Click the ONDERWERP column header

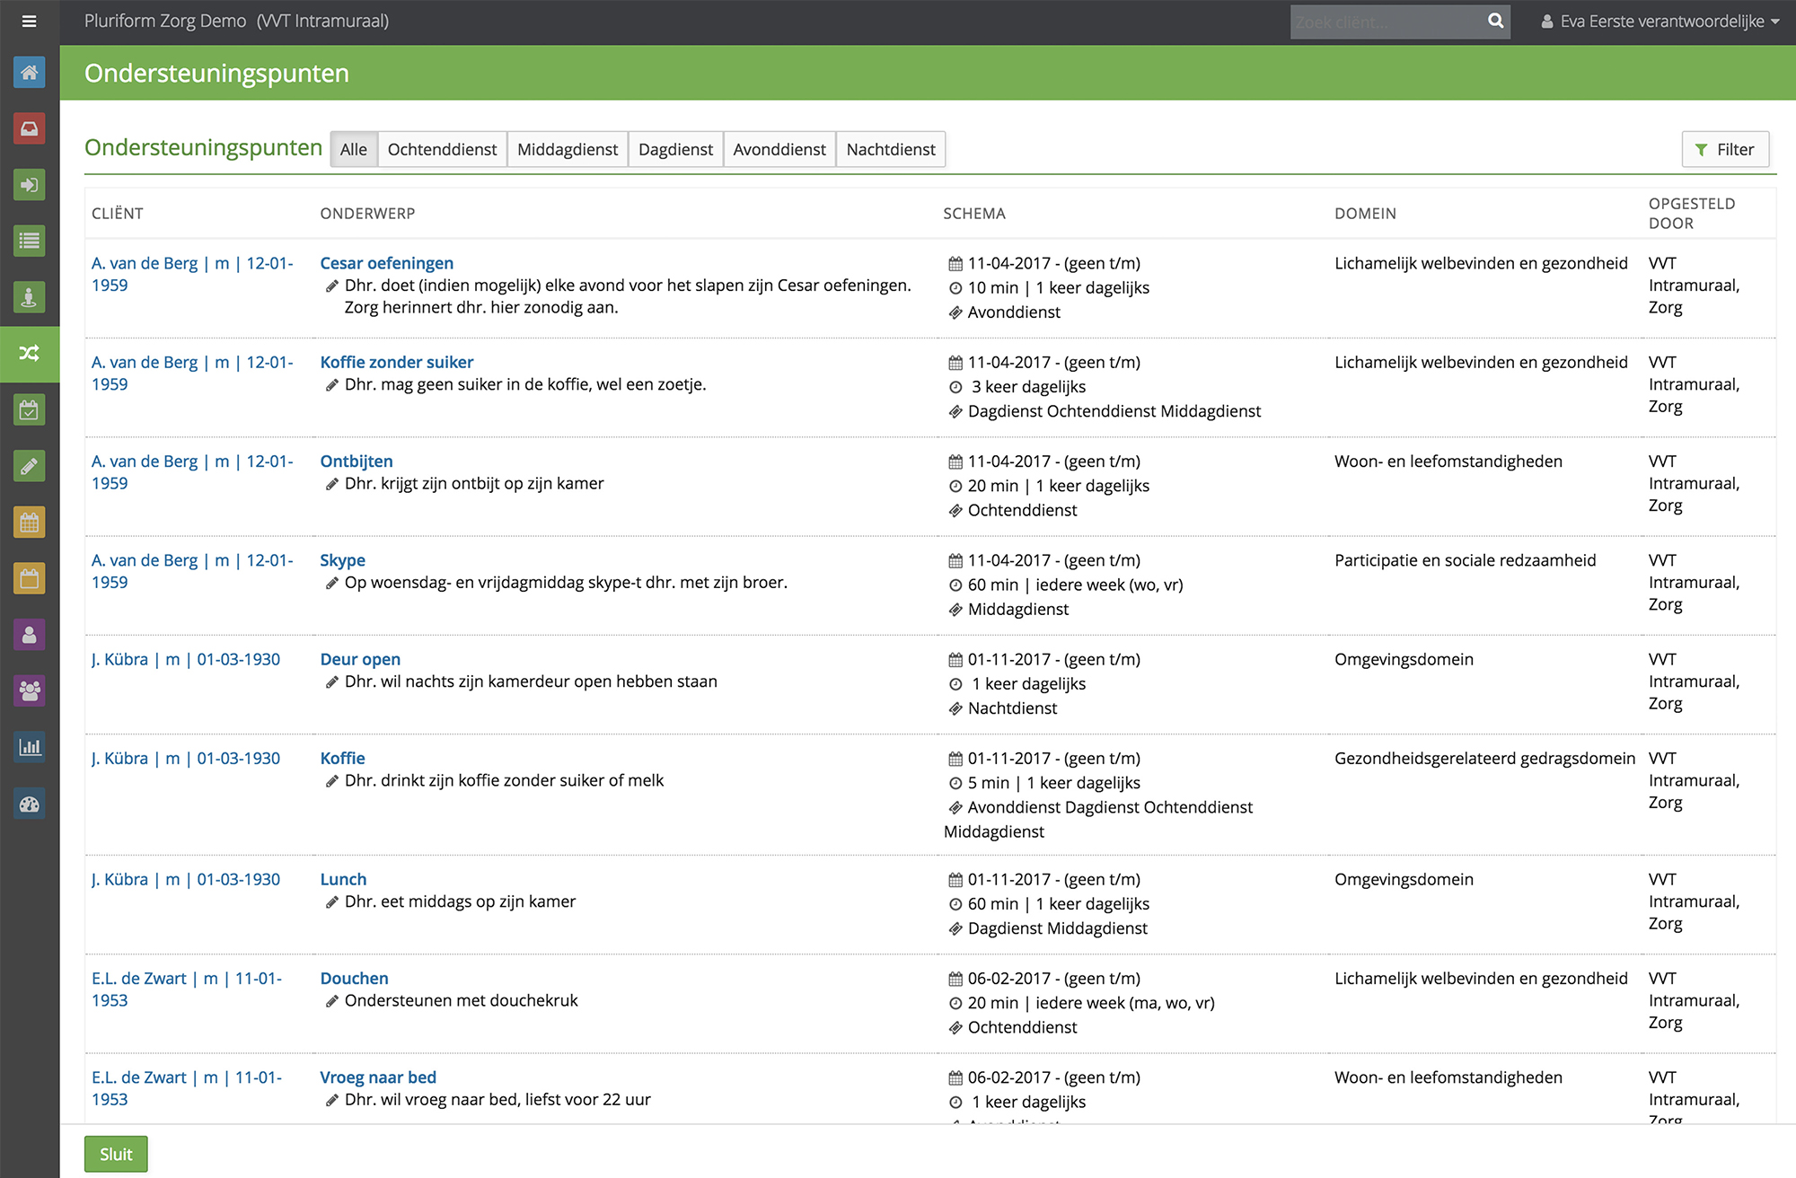click(x=367, y=214)
